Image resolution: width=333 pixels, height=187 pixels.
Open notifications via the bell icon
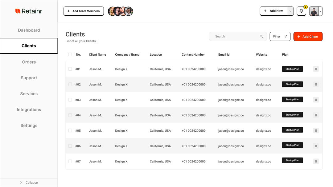[301, 11]
